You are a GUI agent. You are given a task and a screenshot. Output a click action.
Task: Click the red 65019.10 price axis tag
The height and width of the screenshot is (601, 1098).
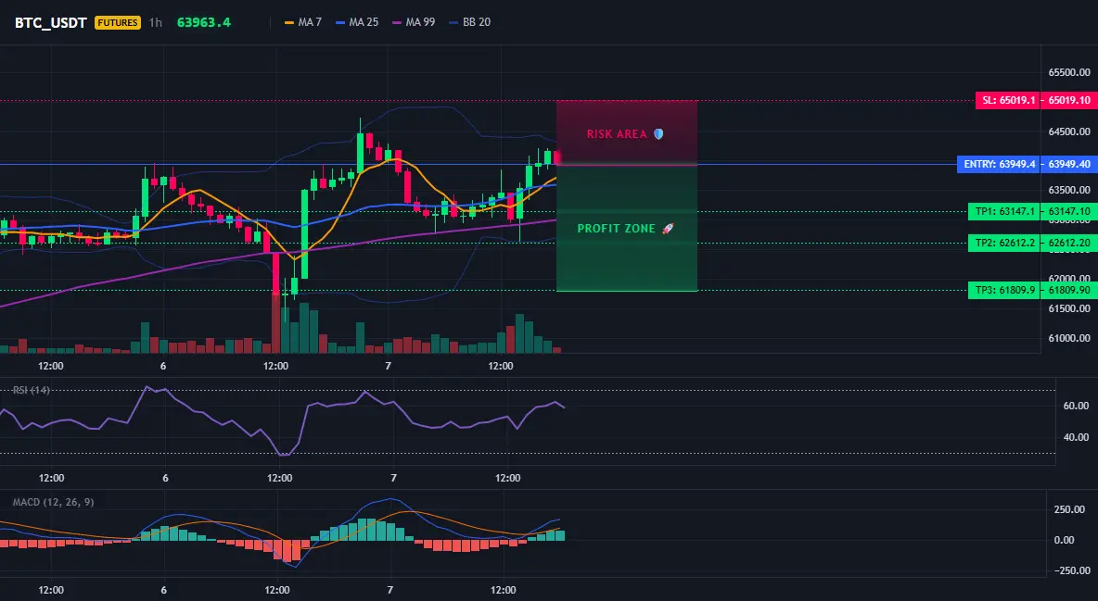(1068, 100)
